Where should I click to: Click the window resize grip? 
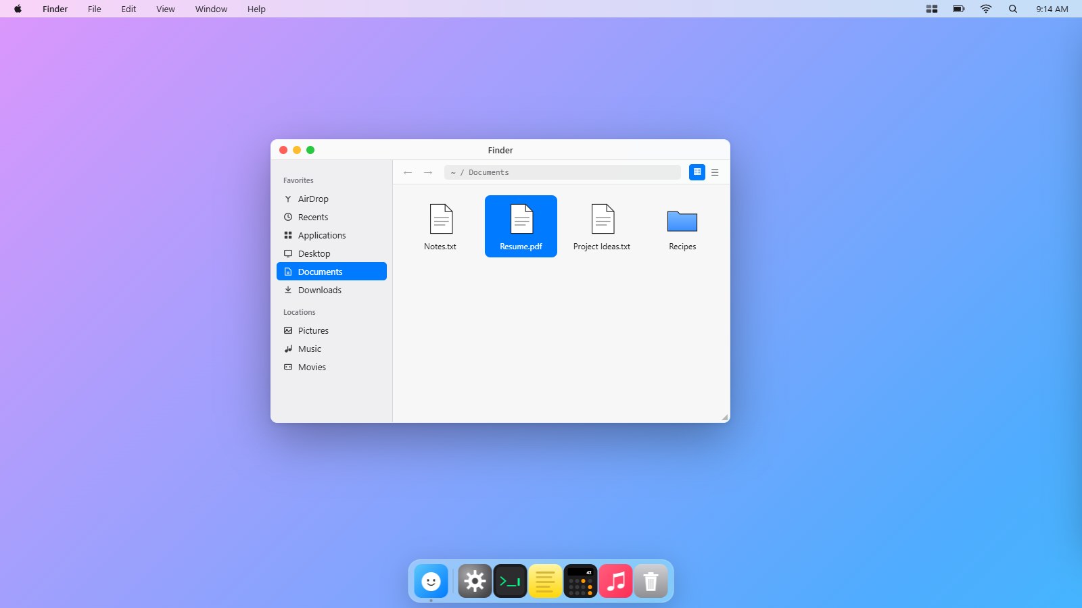(725, 417)
